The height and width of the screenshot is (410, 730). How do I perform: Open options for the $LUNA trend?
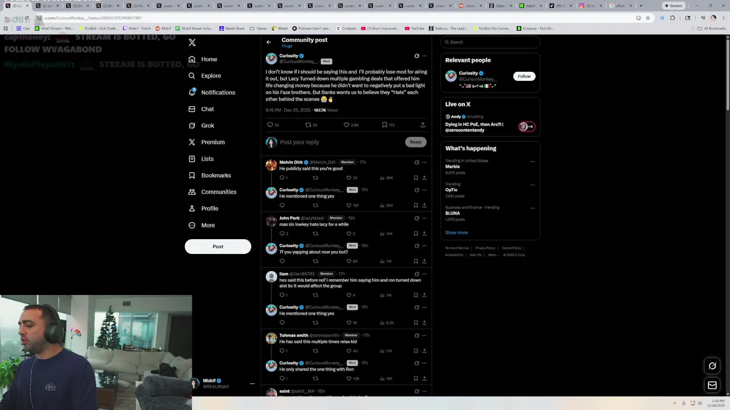pos(533,208)
